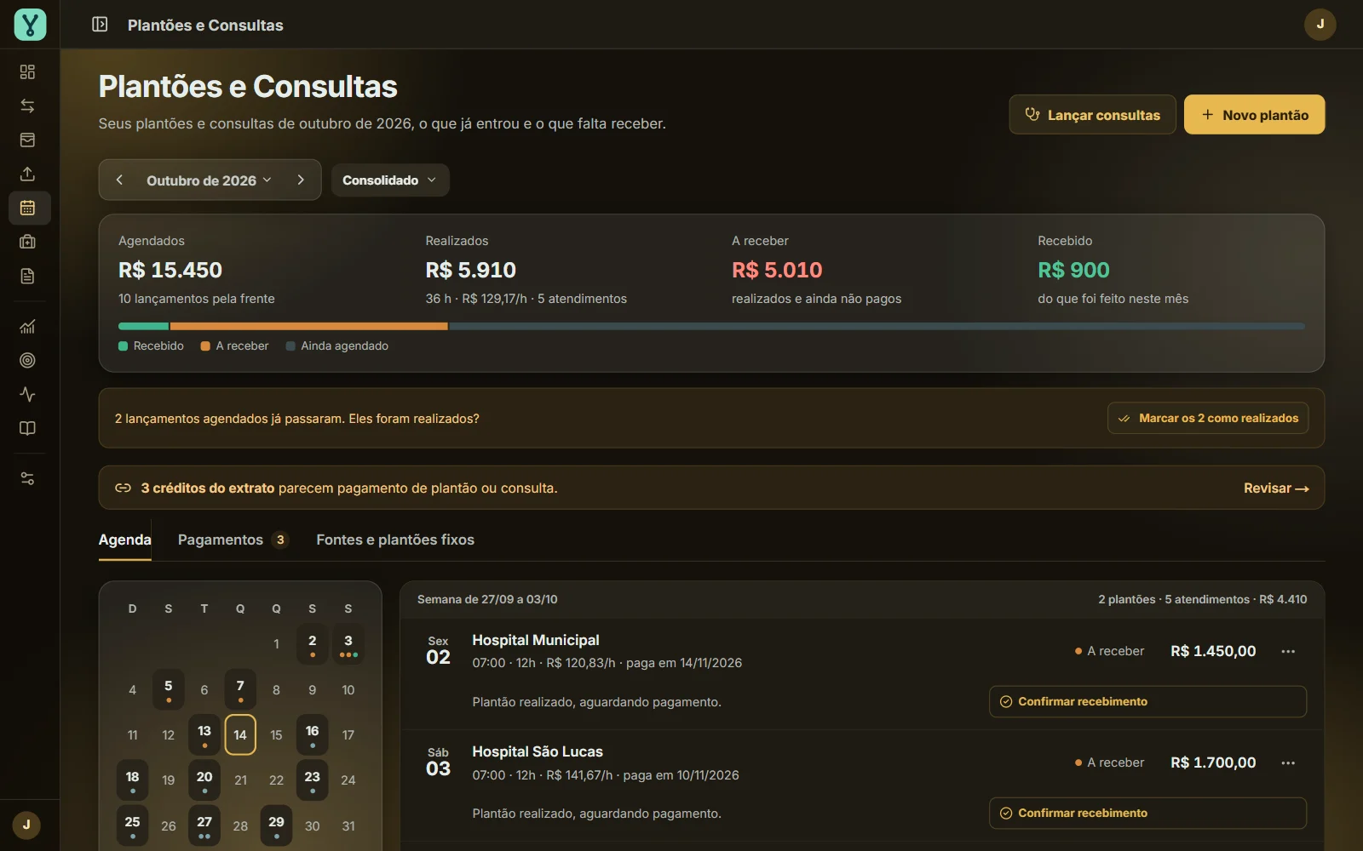This screenshot has width=1363, height=851.
Task: Open the settings sliders icon in sidebar
Action: 27,478
